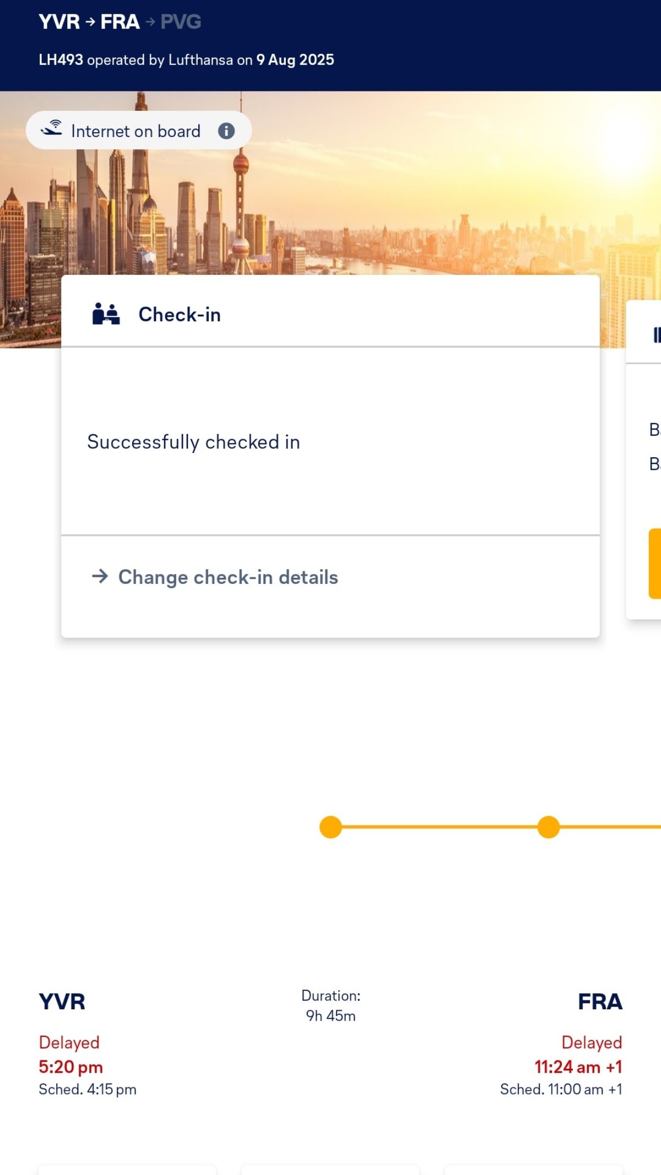Select the FRA segment in route header
Image resolution: width=661 pixels, height=1175 pixels.
120,22
